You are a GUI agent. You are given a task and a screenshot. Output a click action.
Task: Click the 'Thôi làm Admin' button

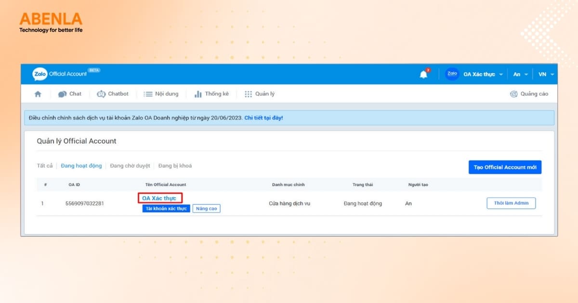click(x=511, y=203)
